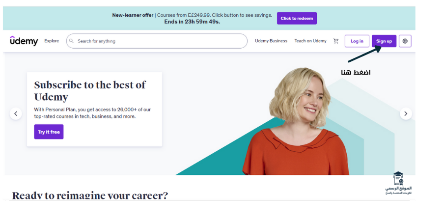Click the smiling woman hero image
443x220 pixels.
[300, 123]
